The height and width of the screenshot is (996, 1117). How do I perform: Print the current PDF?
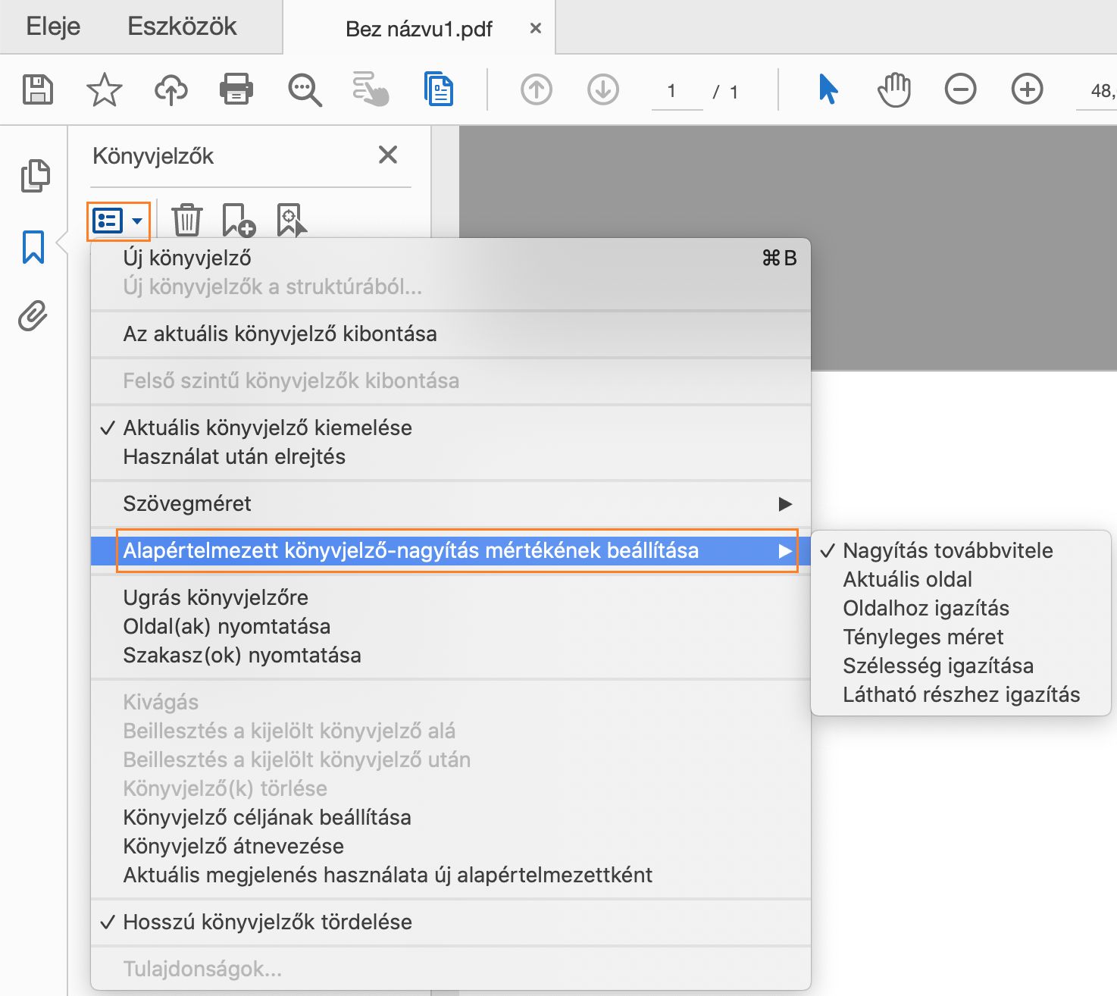tap(236, 89)
